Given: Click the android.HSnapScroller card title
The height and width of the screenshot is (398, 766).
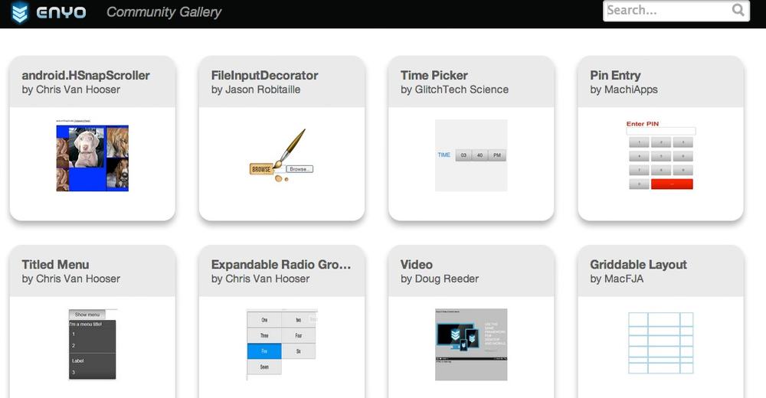Looking at the screenshot, I should coord(86,75).
